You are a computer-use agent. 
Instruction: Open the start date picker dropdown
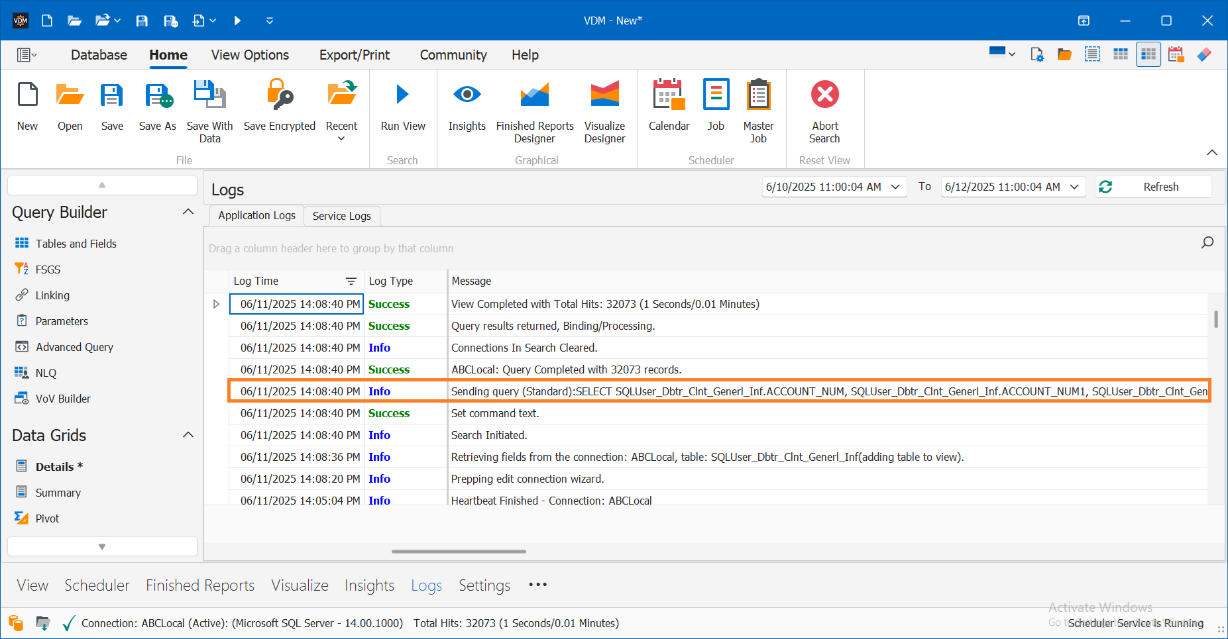896,186
